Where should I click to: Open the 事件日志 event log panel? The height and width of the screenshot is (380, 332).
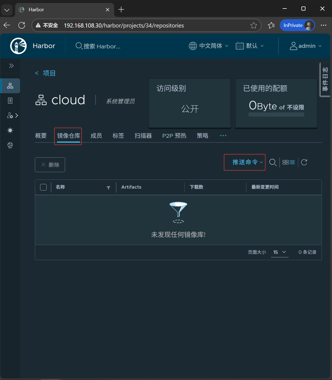tap(325, 79)
